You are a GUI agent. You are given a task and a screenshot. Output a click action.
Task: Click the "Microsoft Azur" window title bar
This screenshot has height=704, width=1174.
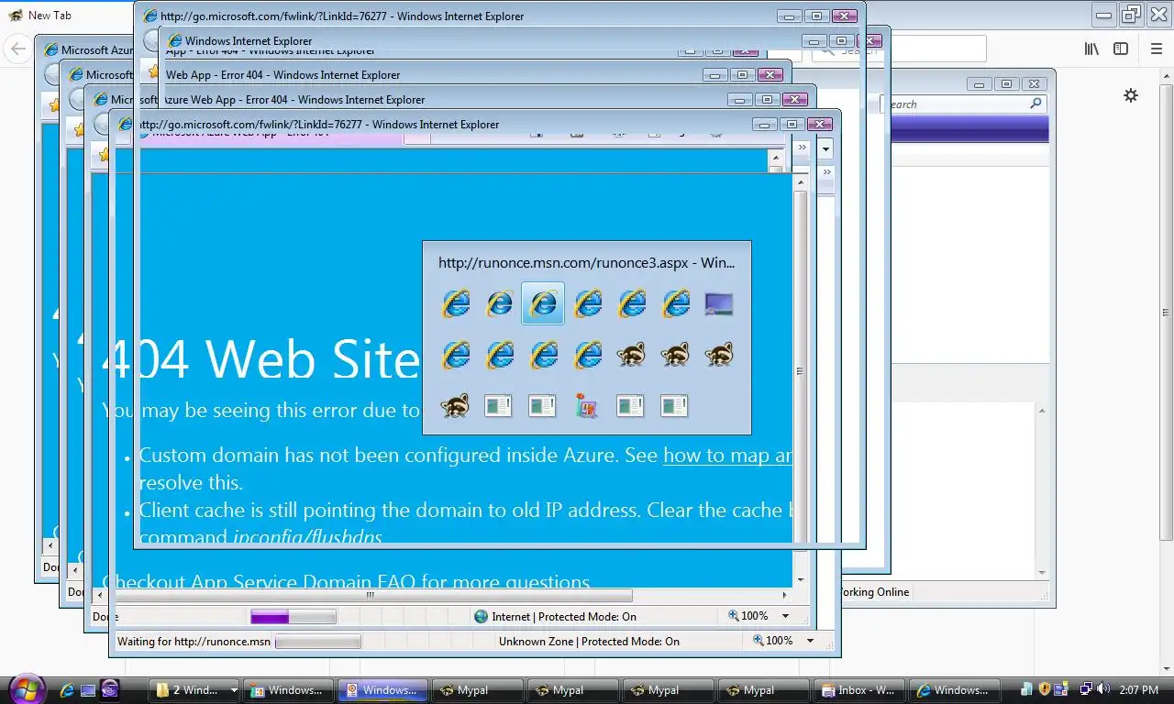(96, 50)
